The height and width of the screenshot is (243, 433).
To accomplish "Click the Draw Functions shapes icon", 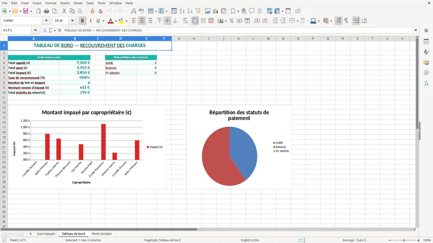I will (x=298, y=11).
